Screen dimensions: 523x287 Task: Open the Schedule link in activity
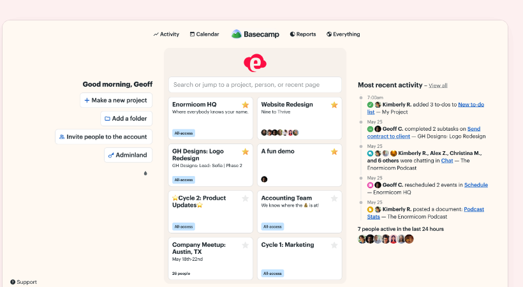tap(476, 185)
